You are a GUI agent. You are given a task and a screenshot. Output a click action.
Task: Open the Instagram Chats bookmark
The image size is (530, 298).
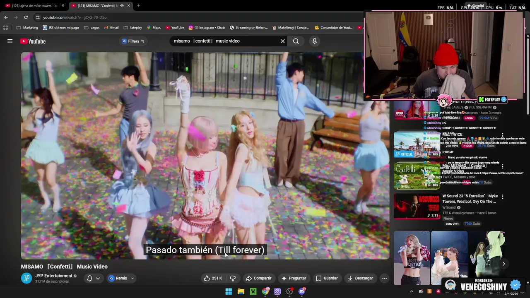point(207,28)
